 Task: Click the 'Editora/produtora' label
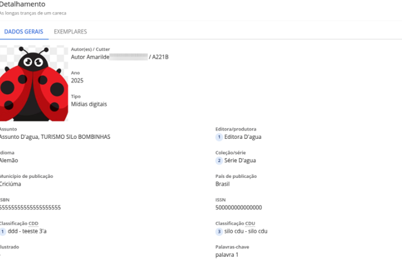[236, 129]
